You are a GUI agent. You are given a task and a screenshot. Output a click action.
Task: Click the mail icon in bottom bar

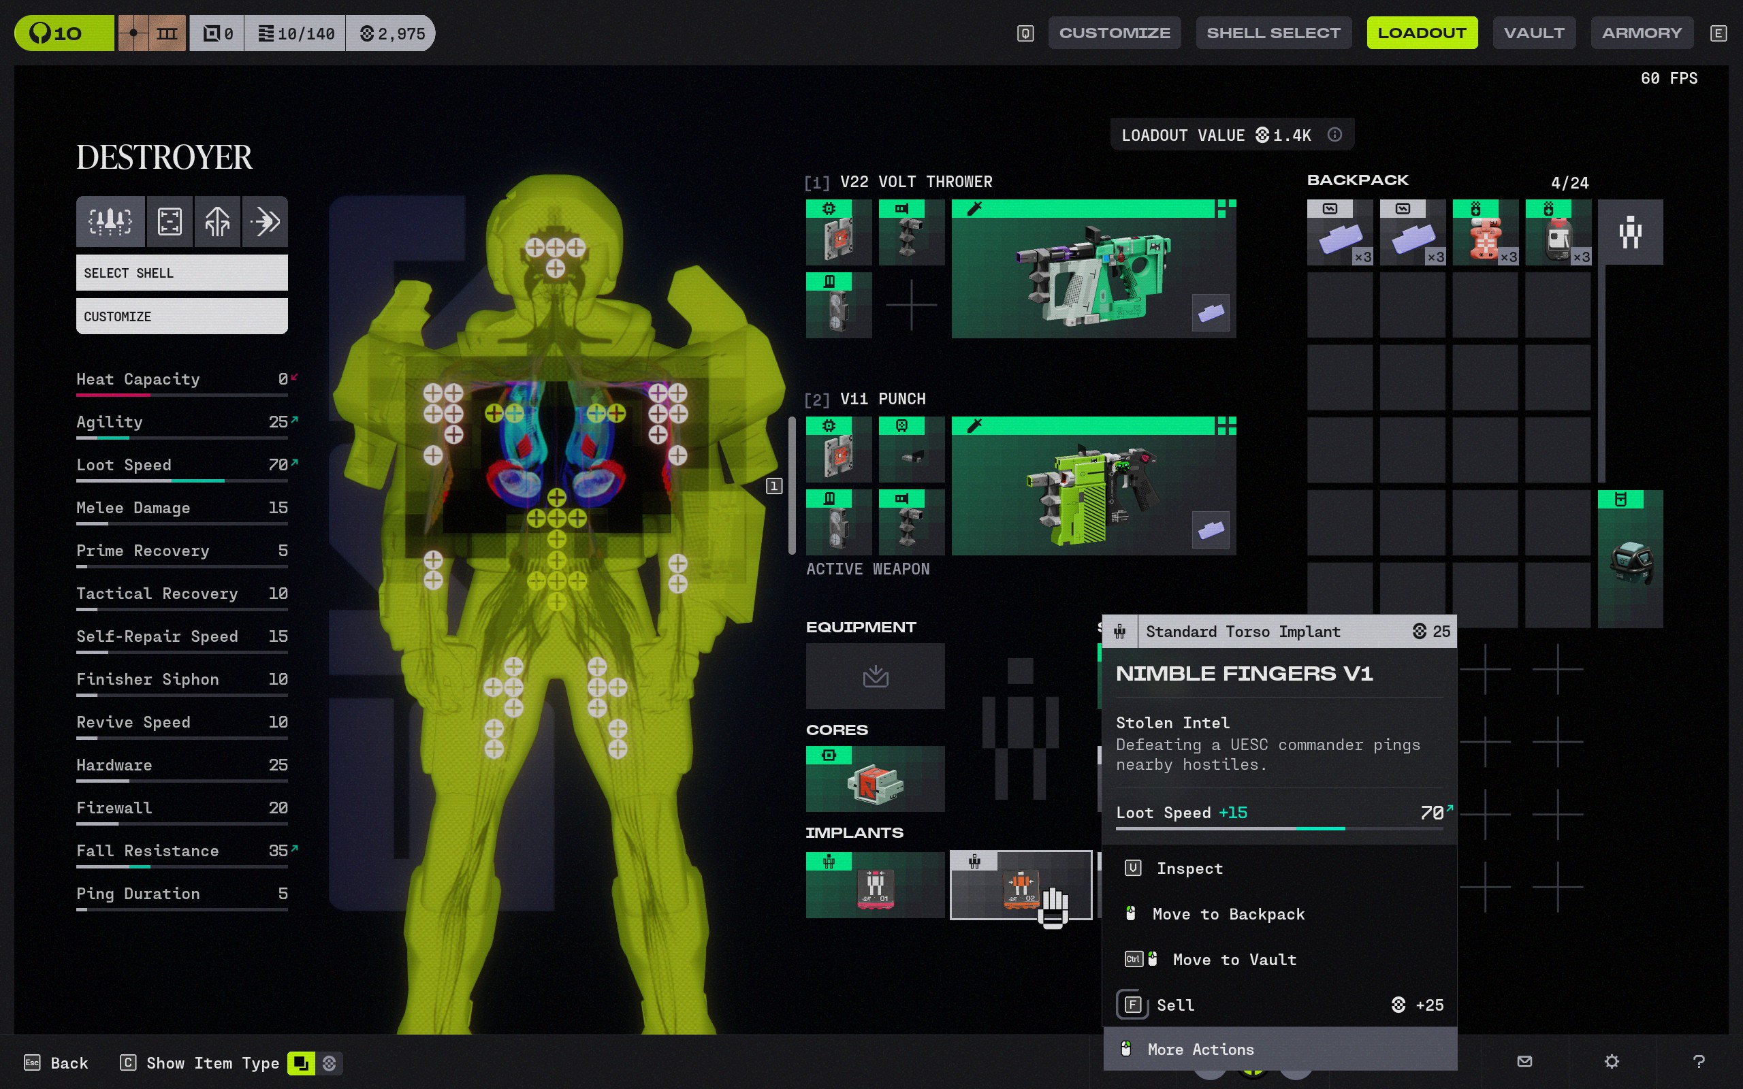[1524, 1061]
